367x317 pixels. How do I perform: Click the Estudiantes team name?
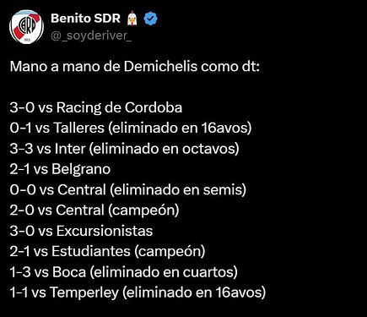click(x=91, y=251)
